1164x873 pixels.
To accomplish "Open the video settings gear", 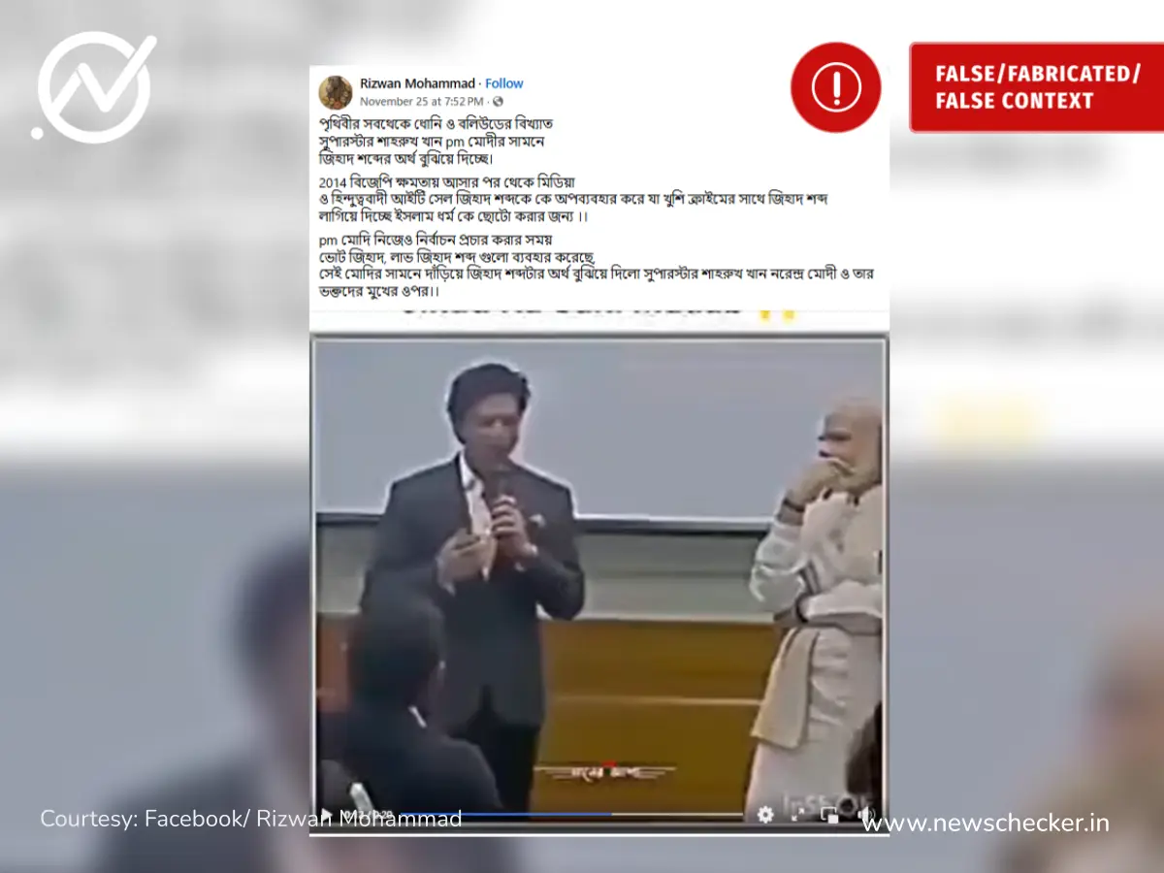I will [765, 815].
